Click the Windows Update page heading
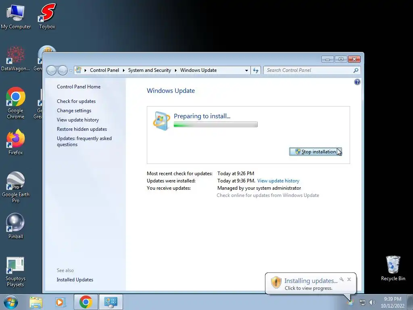Screen dimensions: 413x310 171,91
